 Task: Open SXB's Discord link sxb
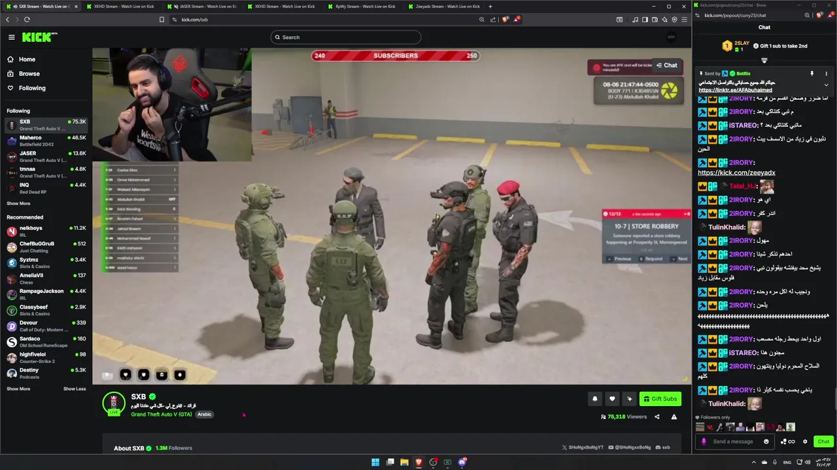tap(662, 448)
